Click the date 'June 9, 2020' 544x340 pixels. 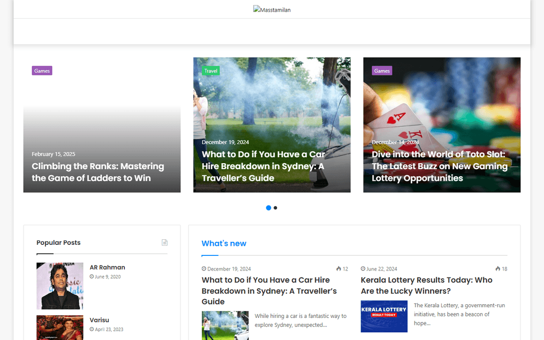(108, 277)
